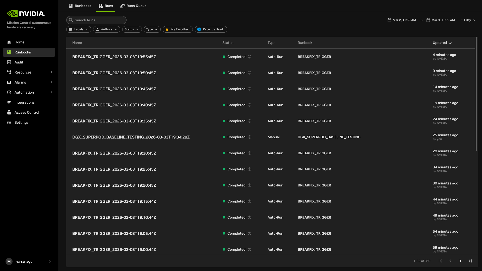
Task: Open Access Control lock icon
Action: click(9, 112)
